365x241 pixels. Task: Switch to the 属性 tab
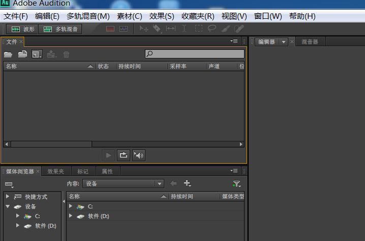[107, 172]
